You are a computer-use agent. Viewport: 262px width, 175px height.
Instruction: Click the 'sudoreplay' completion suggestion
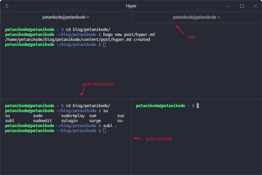click(x=73, y=116)
